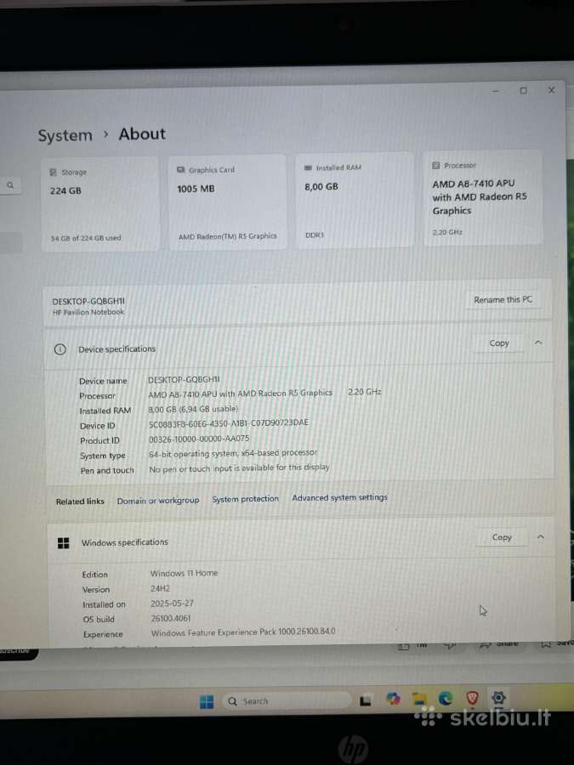
Task: Click the Settings gear taskbar icon
Action: (x=498, y=697)
